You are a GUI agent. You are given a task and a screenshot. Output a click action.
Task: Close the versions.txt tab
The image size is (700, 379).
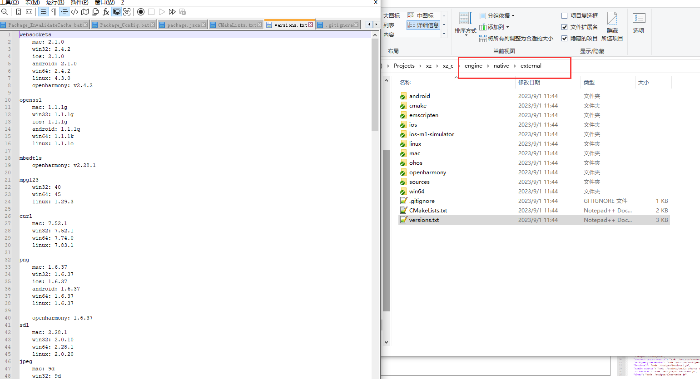311,25
